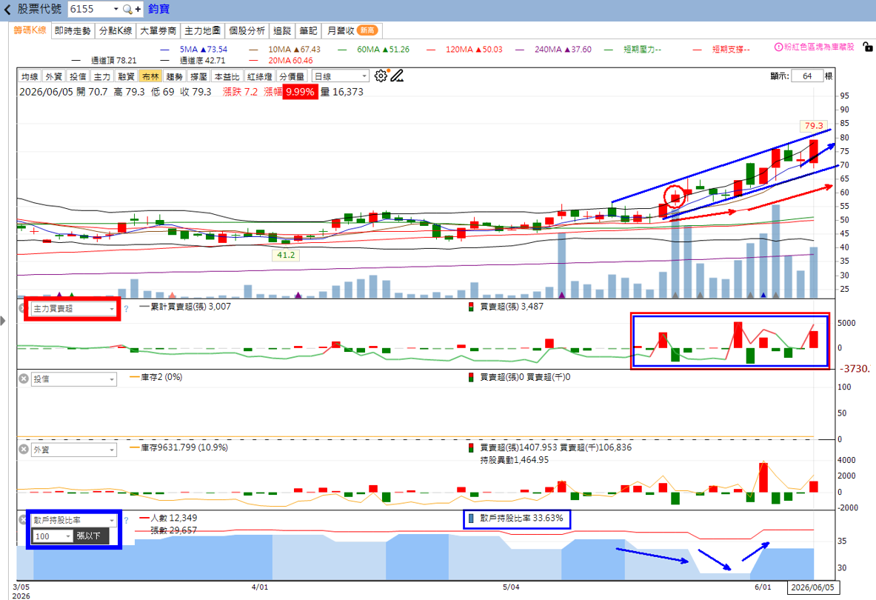876x600 pixels.
Task: Toggle the 紅綠燈 indicator button
Action: (259, 76)
